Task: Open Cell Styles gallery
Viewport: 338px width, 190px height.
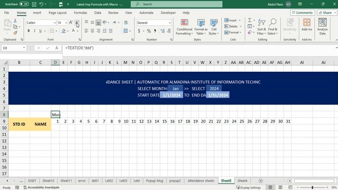Action: point(213,27)
